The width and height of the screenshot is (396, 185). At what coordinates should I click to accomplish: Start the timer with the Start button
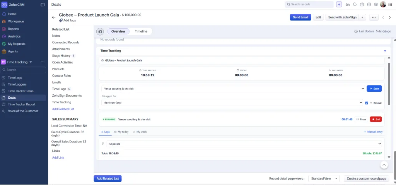point(374,89)
